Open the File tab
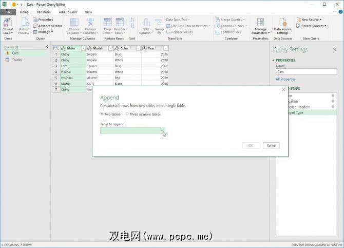The height and width of the screenshot is (248, 344). 8,12
